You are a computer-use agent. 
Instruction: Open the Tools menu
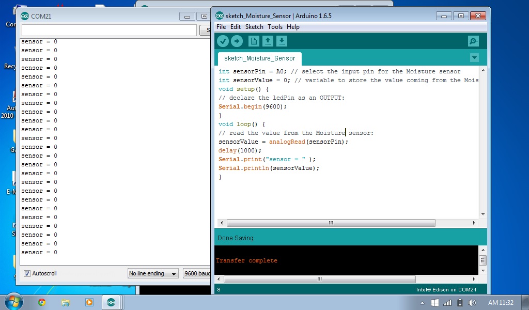click(x=275, y=27)
